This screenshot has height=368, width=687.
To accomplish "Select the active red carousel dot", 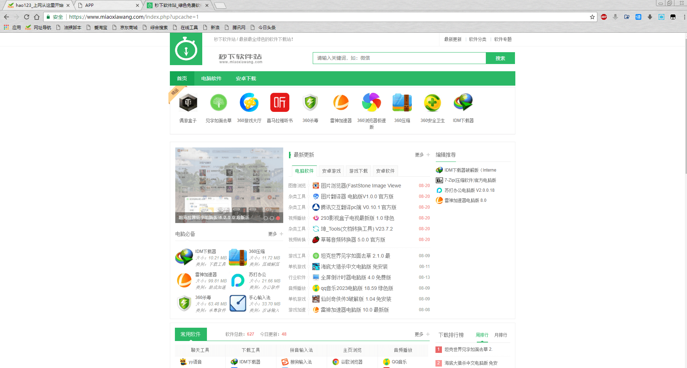I will click(278, 218).
